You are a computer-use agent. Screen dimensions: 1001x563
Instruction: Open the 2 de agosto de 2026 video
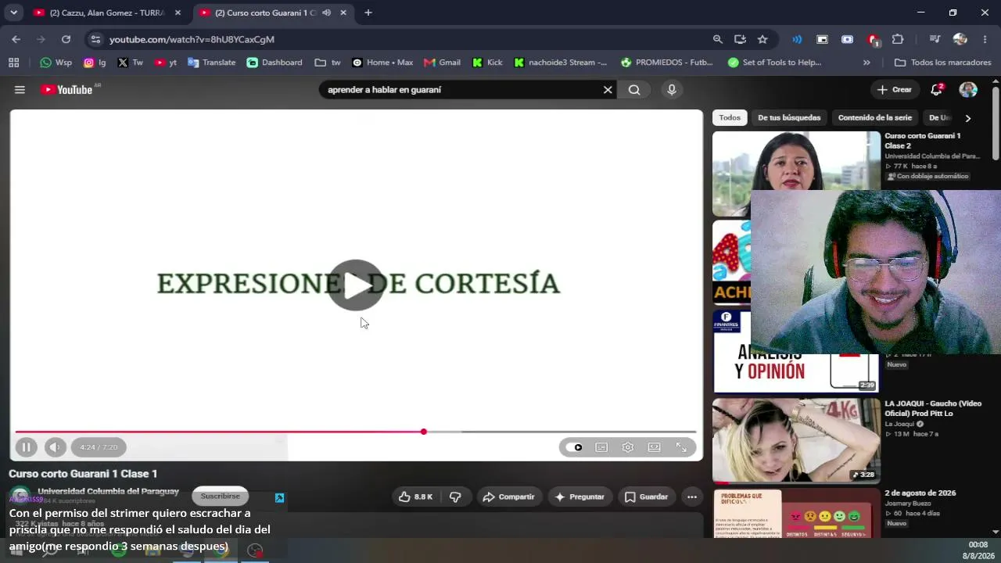point(920,493)
